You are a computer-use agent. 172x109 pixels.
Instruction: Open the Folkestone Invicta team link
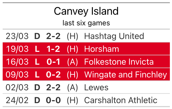[119, 62]
